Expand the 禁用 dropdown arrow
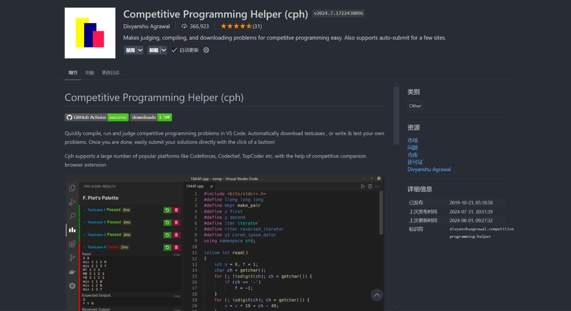The width and height of the screenshot is (571, 311). point(140,50)
